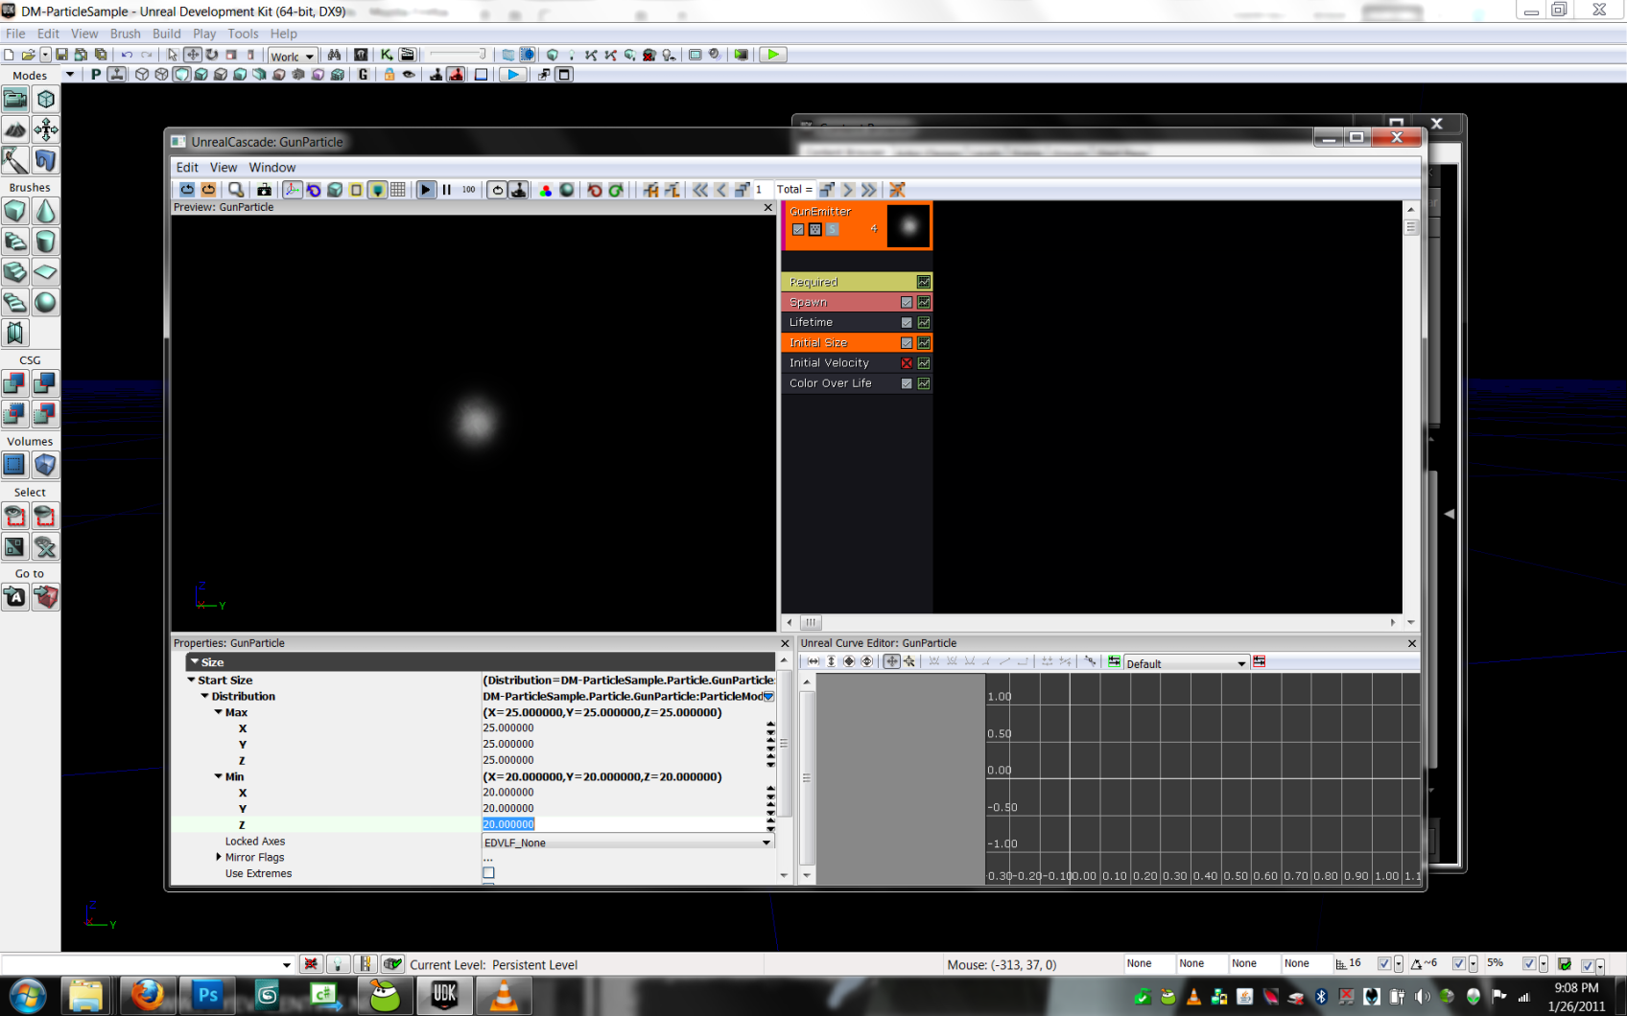Collapse the Max vector property
This screenshot has height=1016, width=1627.
pos(218,712)
